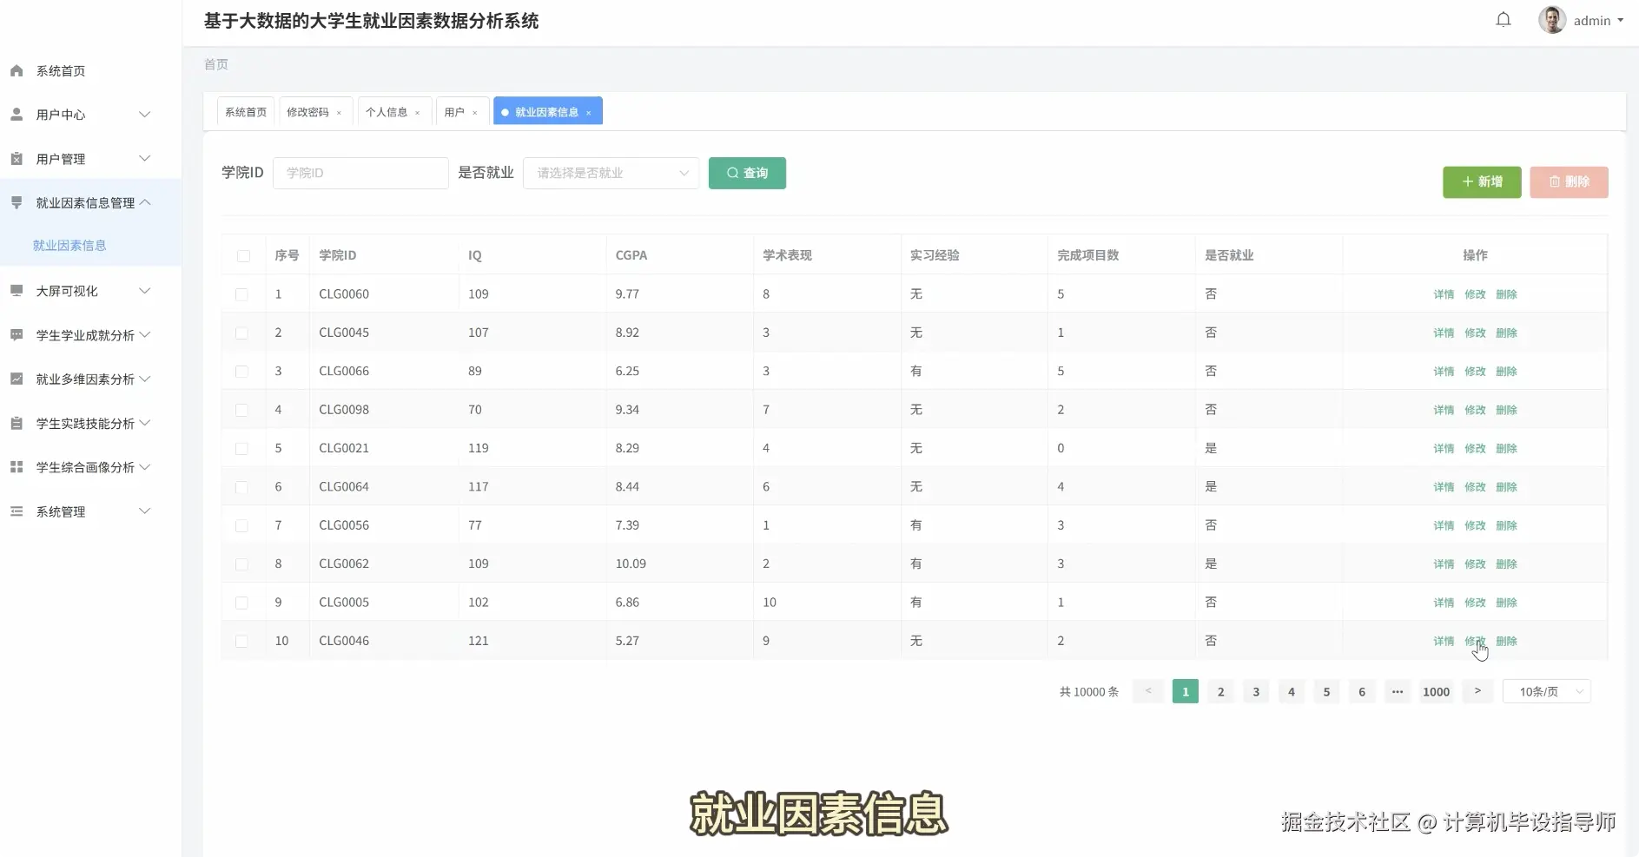Click the admin avatar picture
1639x857 pixels.
click(x=1552, y=20)
